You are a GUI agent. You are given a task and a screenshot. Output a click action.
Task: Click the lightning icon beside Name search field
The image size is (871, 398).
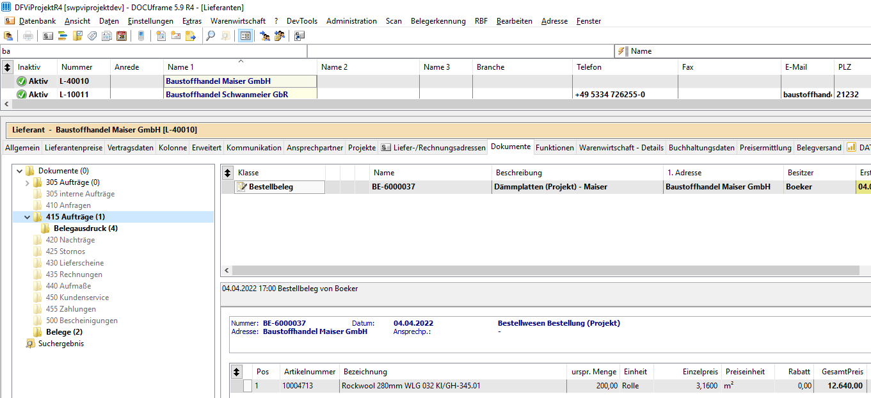coord(623,51)
